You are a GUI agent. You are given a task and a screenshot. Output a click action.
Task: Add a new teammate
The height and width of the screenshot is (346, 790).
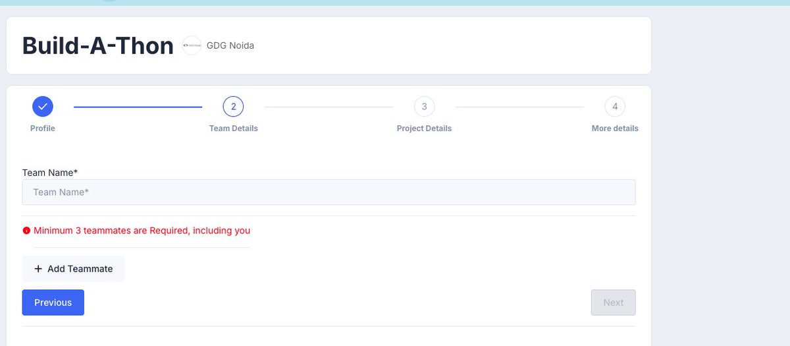tap(74, 269)
